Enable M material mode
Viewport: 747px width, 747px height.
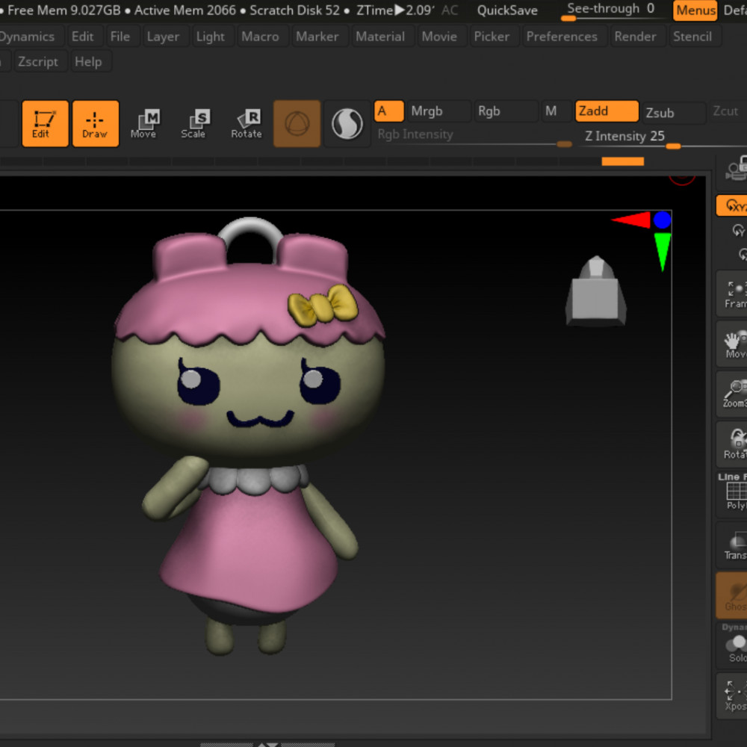(557, 111)
